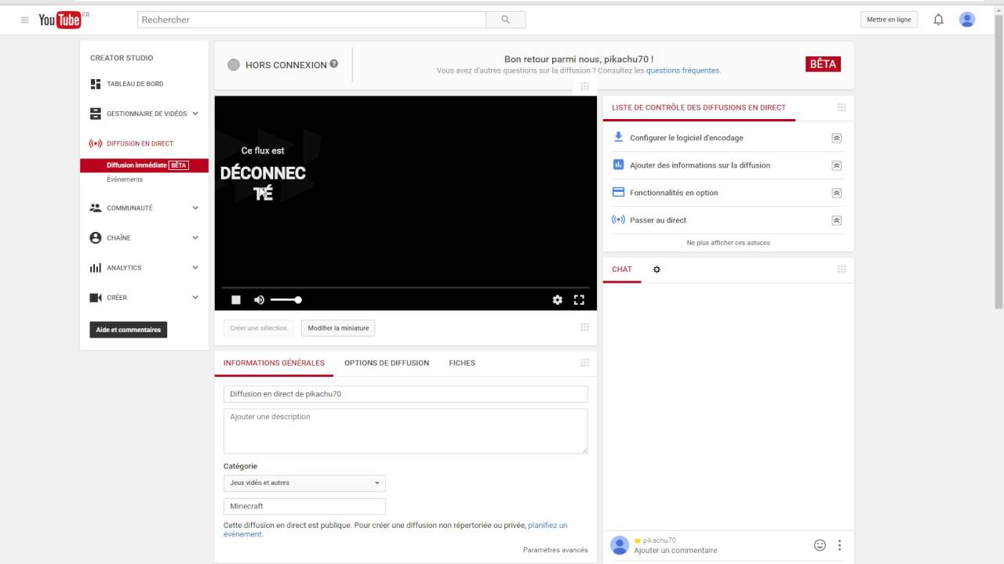Expand the Chaîne chevron

click(x=195, y=237)
